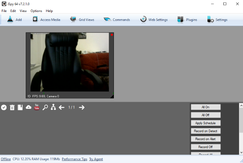
Task: Click the YouTube upload icon
Action: point(37,107)
